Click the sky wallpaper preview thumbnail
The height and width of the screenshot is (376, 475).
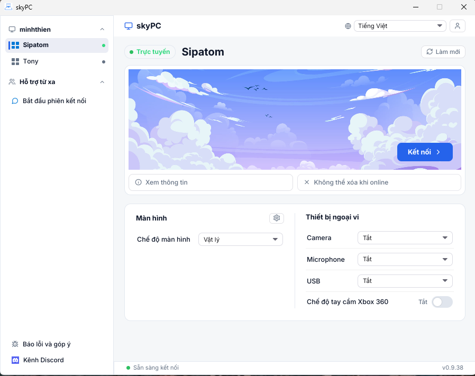295,120
